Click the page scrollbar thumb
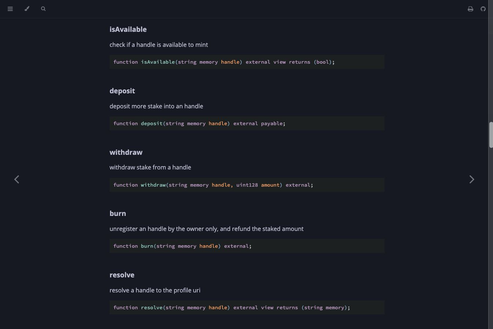 [491, 135]
